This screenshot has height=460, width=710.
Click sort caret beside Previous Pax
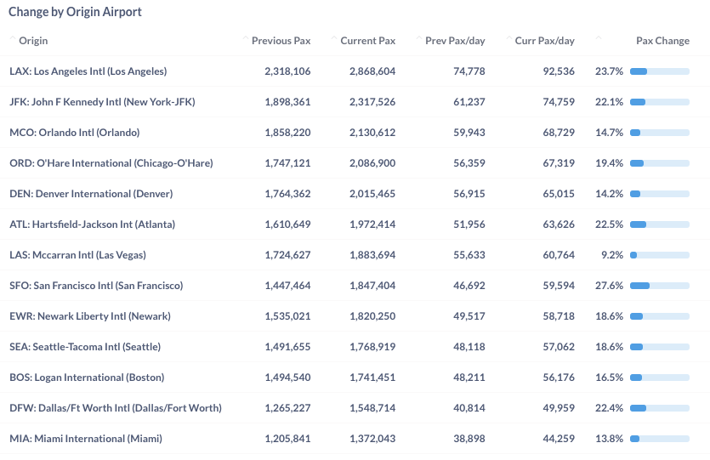click(246, 38)
